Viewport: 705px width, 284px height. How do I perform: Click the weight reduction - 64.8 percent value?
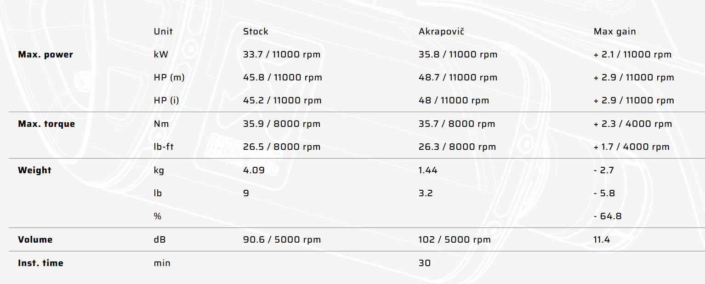pos(608,216)
